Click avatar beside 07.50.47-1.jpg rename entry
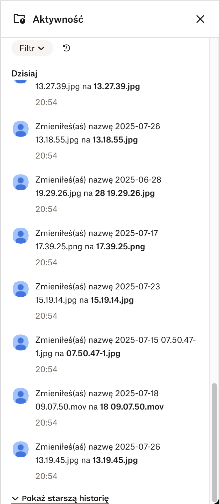The width and height of the screenshot is (219, 504). tap(21, 342)
